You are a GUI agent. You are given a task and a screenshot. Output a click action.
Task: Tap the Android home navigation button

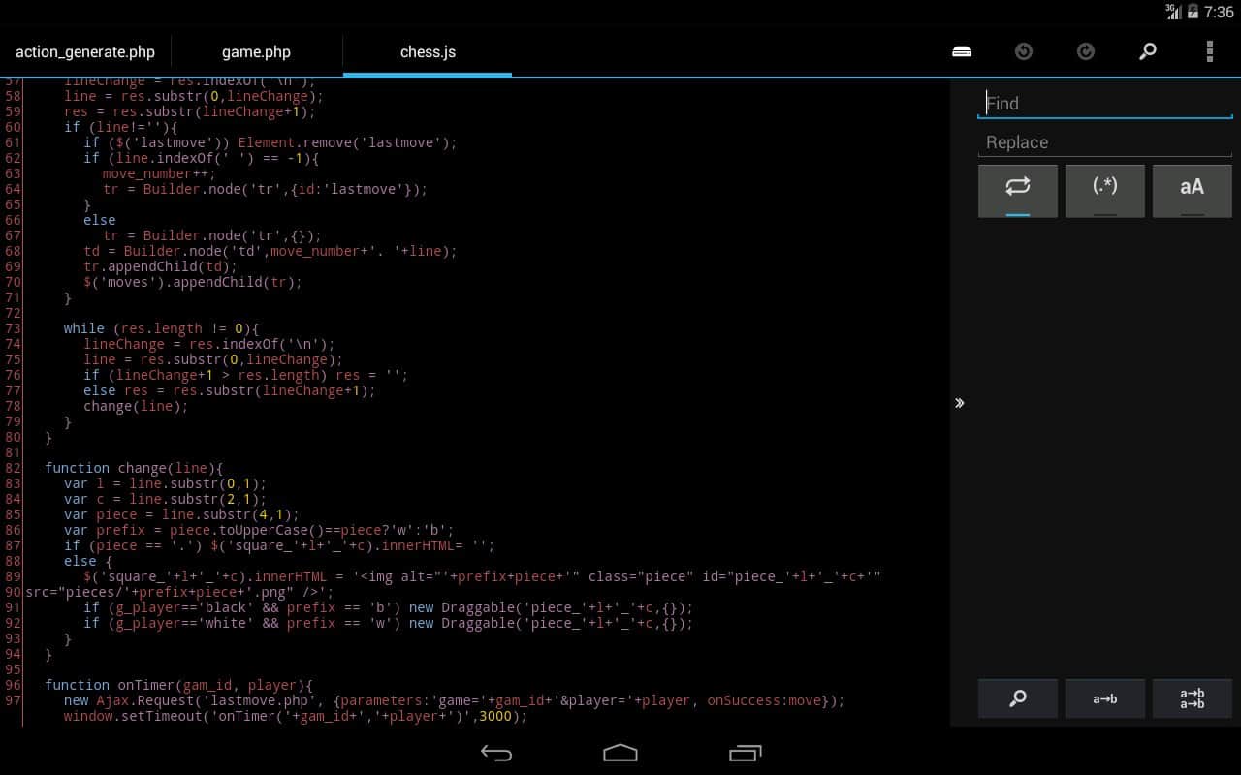click(620, 753)
